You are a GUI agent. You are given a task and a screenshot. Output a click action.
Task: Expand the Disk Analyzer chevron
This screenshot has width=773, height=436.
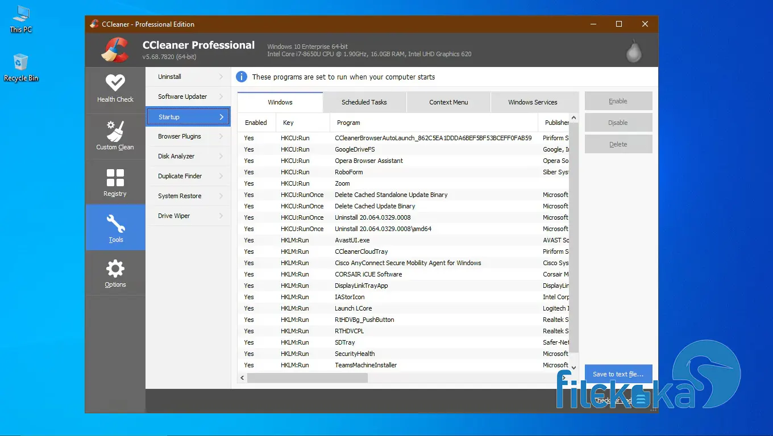(x=221, y=156)
